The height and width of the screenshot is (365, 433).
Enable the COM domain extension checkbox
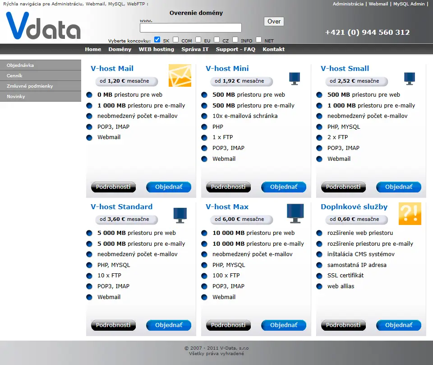175,40
